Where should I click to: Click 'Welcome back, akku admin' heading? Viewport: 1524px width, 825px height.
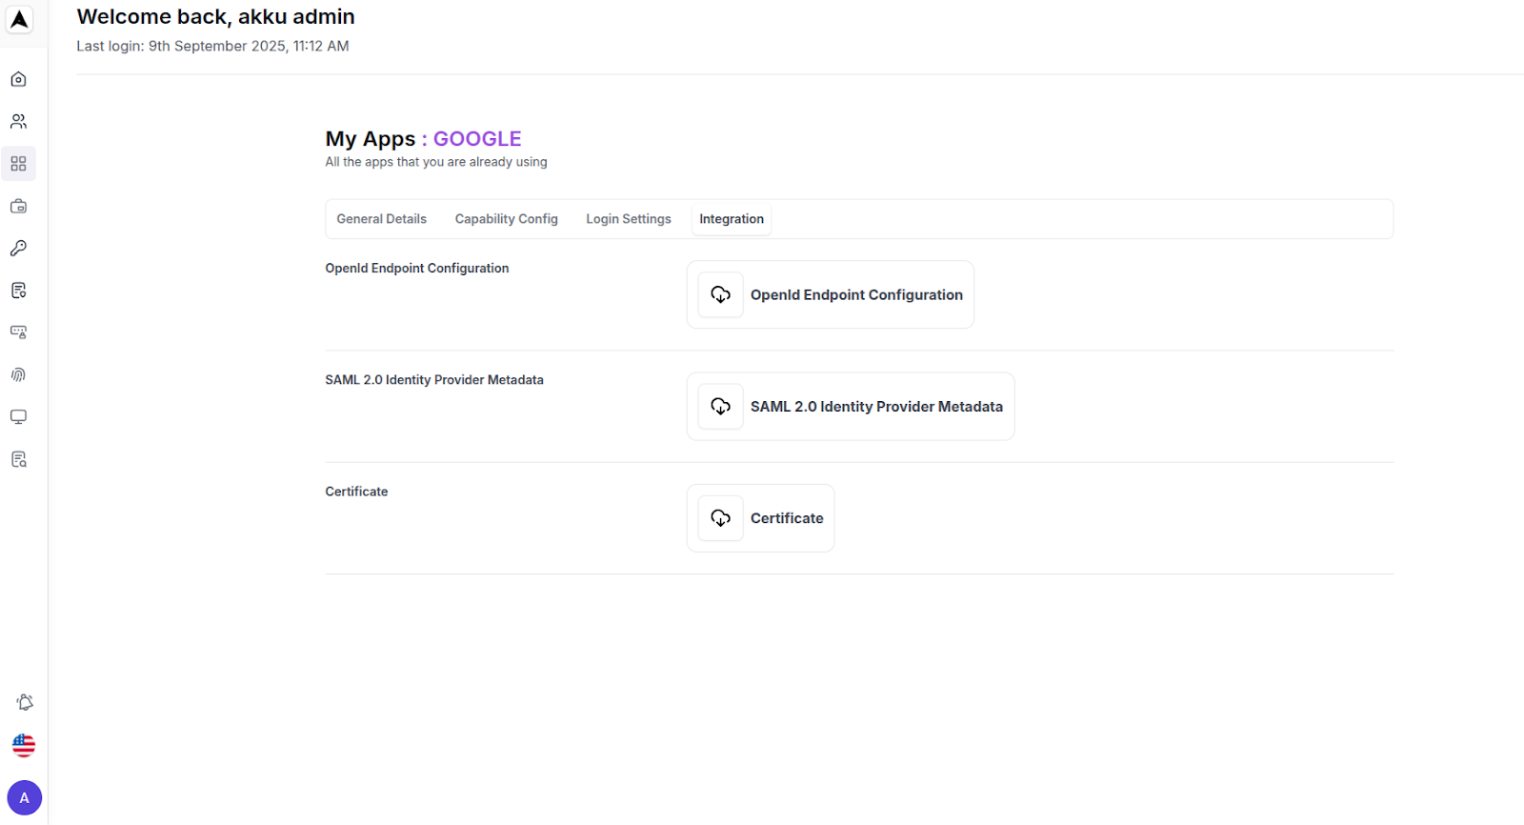coord(215,16)
